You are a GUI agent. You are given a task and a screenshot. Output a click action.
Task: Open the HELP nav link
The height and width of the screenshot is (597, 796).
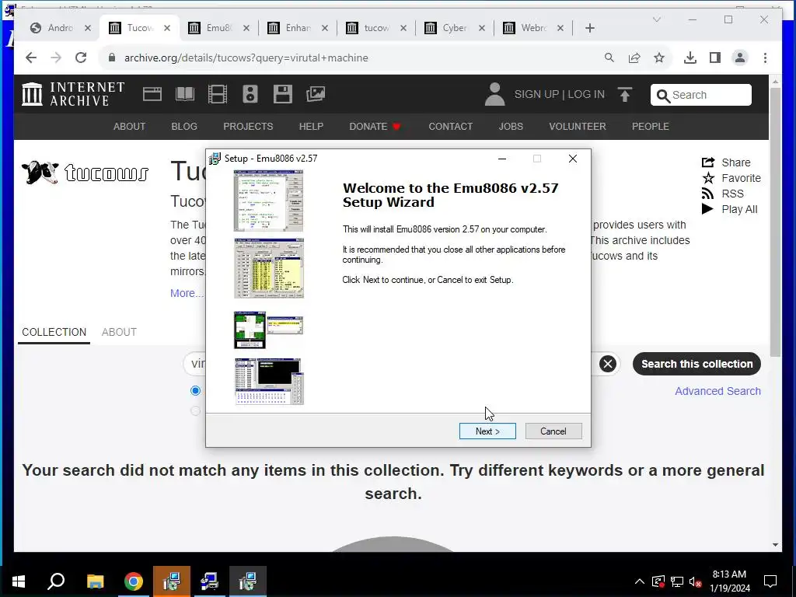coord(311,127)
